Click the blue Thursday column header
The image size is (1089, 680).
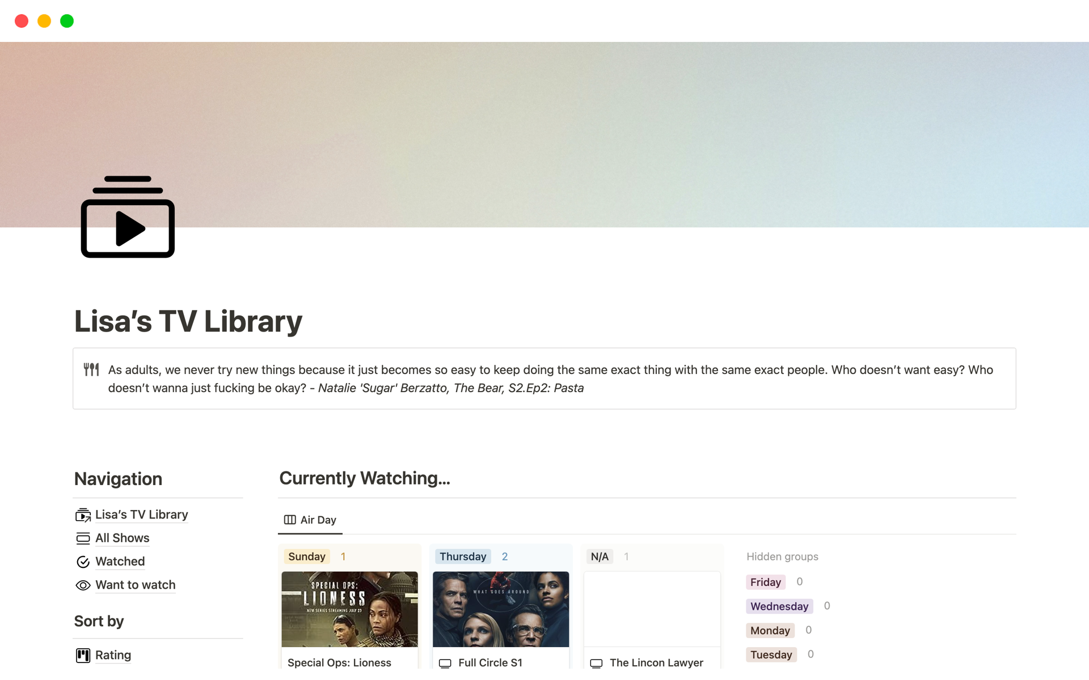click(x=462, y=556)
